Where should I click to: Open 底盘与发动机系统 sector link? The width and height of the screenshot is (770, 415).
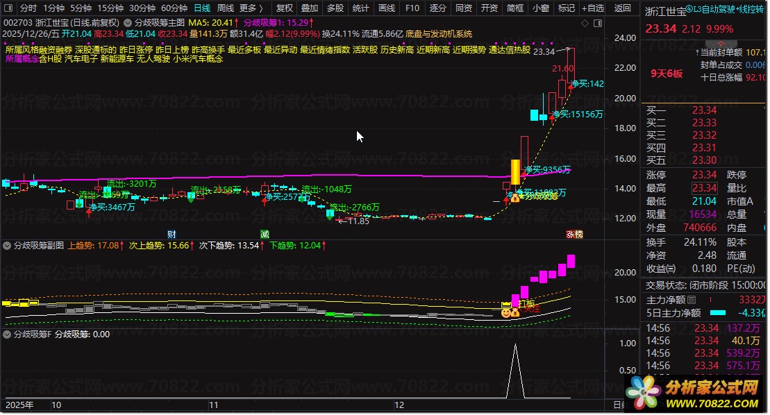pos(439,34)
